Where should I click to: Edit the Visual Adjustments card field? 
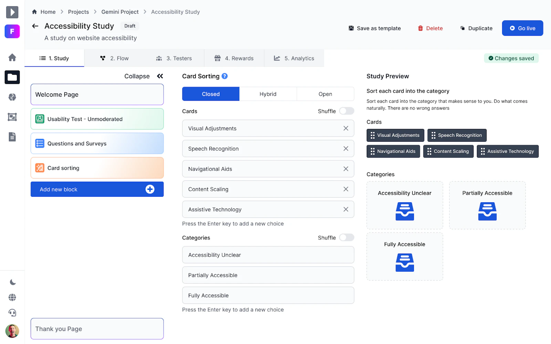[x=268, y=128]
